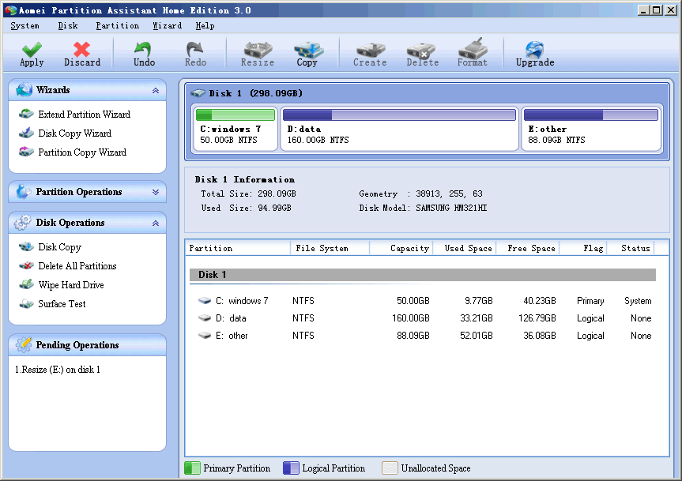Undo the last operation
Screen dimensions: 682x481
click(144, 54)
